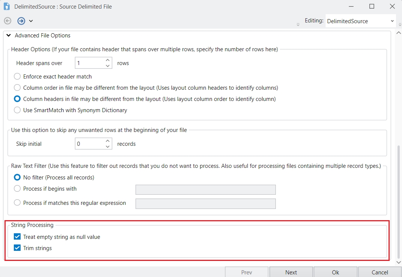Decrease the Skip initial records value
The height and width of the screenshot is (277, 402).
point(108,147)
